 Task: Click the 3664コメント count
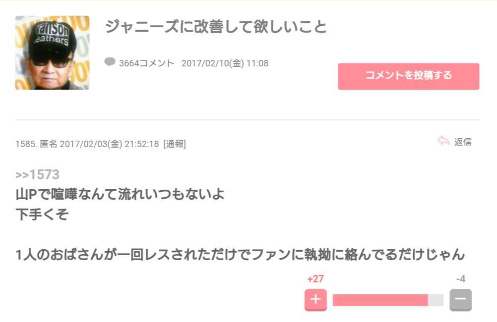tap(147, 63)
